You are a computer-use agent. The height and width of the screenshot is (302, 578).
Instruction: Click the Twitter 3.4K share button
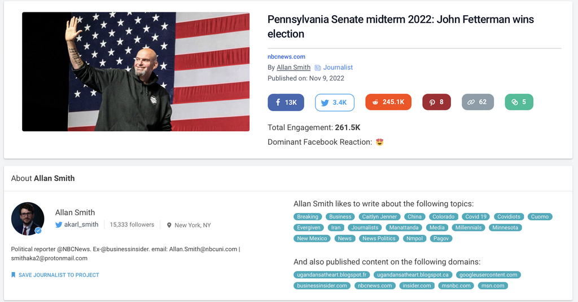[334, 102]
